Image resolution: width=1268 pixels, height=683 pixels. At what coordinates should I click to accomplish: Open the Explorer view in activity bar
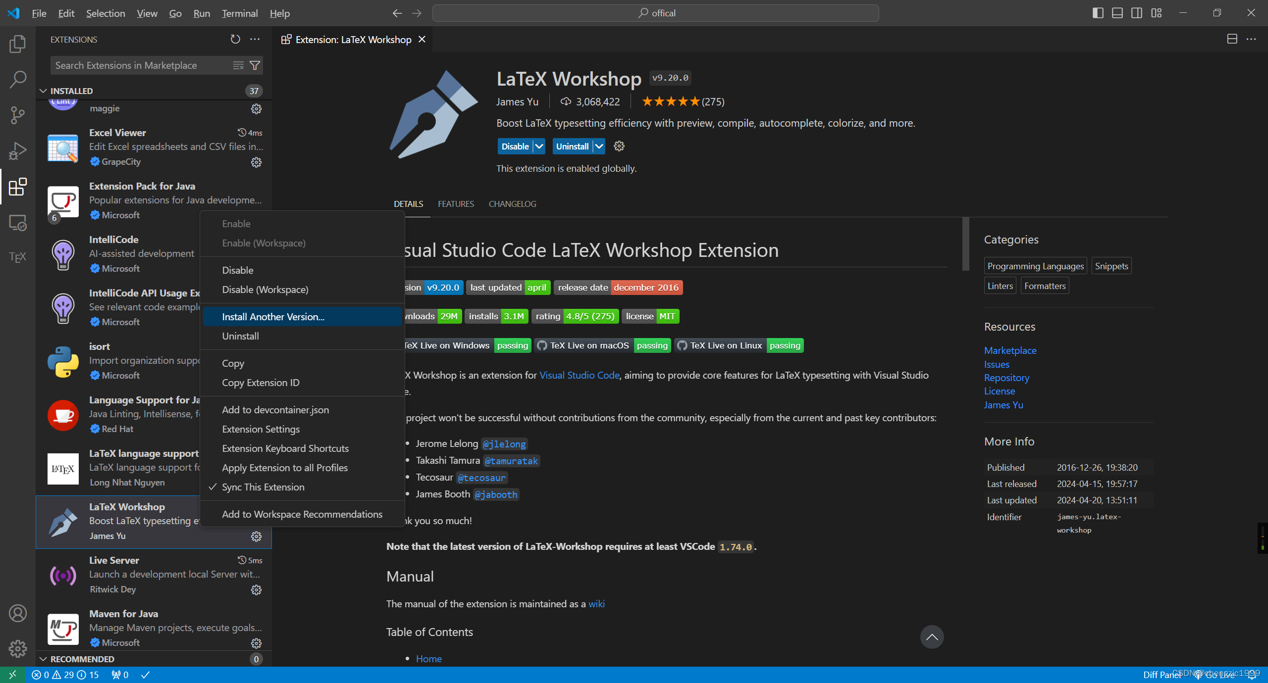point(17,44)
